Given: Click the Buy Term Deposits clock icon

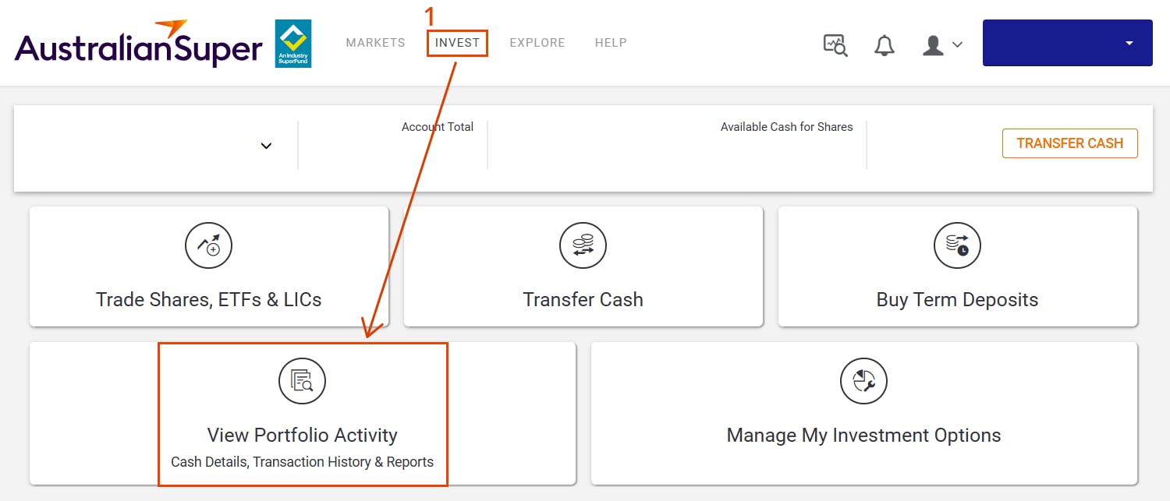Looking at the screenshot, I should pyautogui.click(x=957, y=246).
